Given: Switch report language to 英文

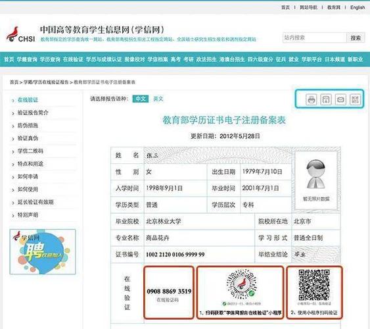Looking at the screenshot, I should (x=158, y=99).
